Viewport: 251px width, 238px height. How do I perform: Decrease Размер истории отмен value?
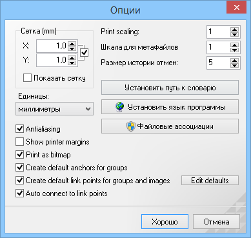tap(234, 65)
